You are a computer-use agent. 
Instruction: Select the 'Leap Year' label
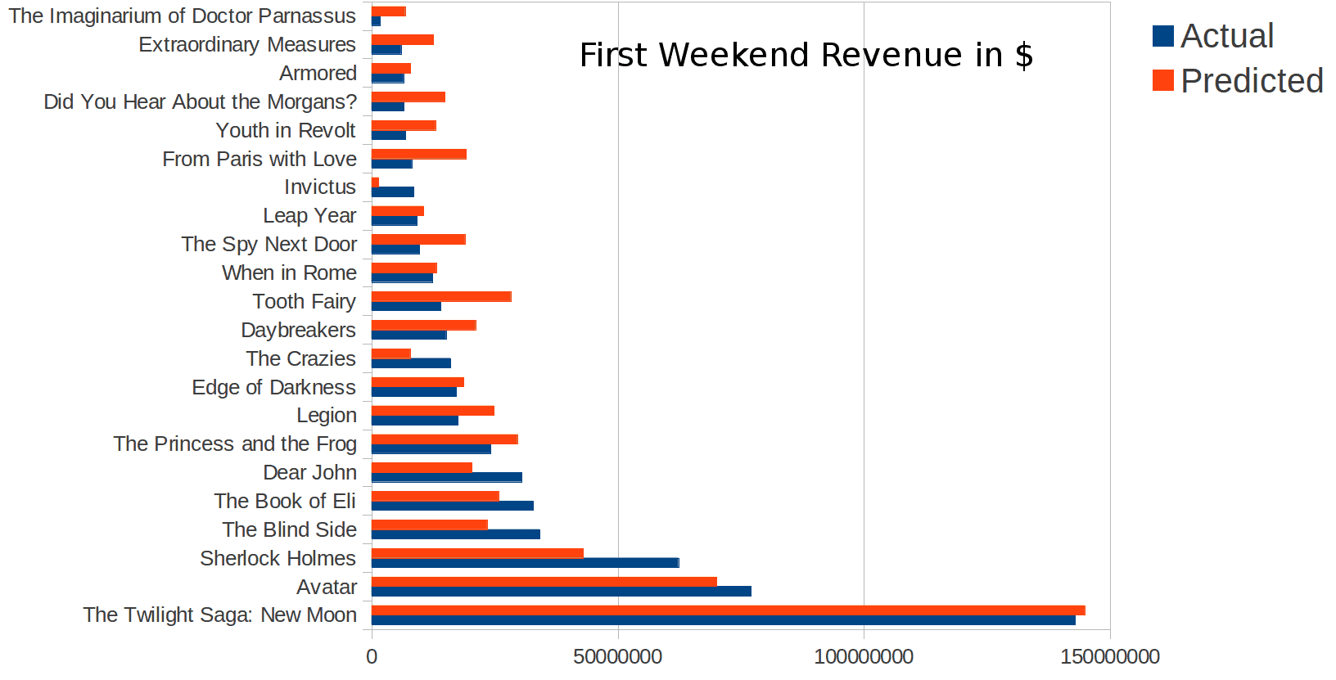click(x=309, y=215)
